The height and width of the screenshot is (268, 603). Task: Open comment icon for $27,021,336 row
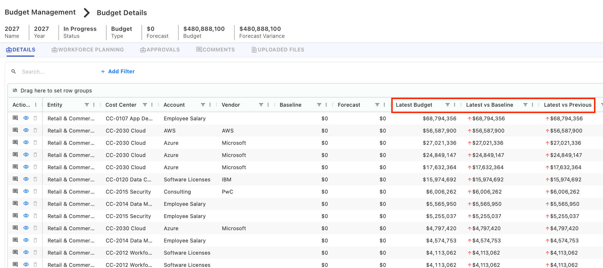click(x=15, y=142)
